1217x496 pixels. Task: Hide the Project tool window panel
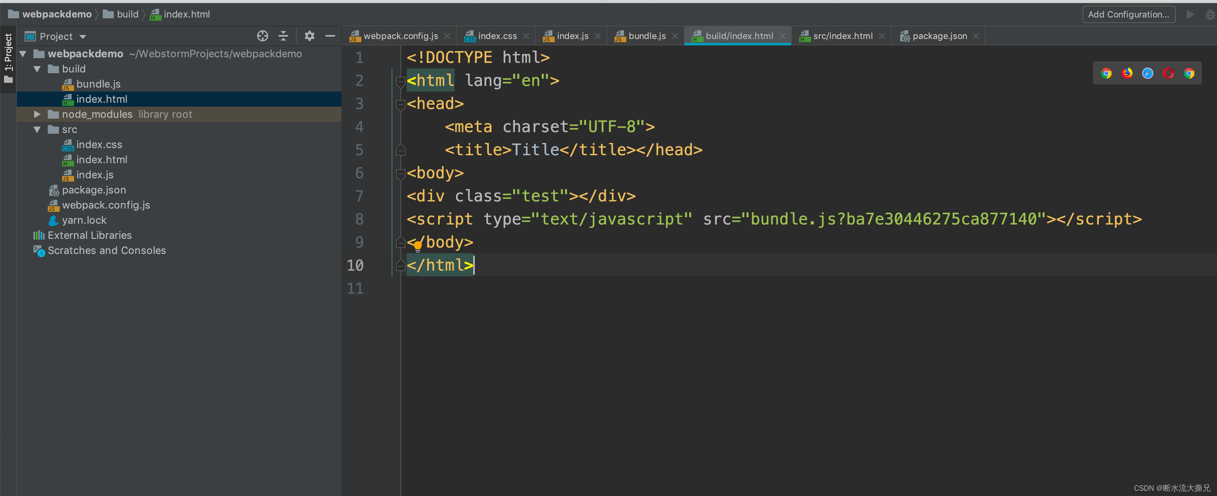[330, 36]
